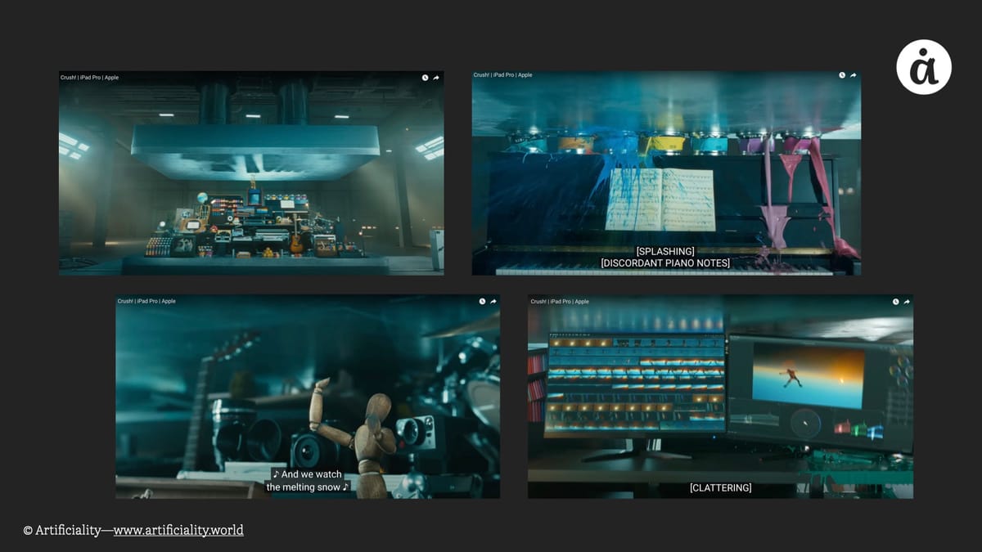Select the sheet music on the piano

tap(660, 200)
